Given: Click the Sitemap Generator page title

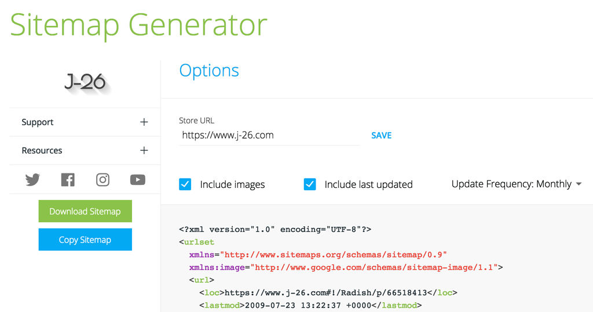Looking at the screenshot, I should pyautogui.click(x=139, y=25).
